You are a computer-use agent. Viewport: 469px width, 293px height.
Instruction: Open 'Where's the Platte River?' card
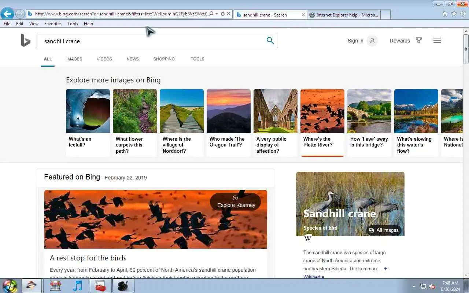click(x=322, y=122)
